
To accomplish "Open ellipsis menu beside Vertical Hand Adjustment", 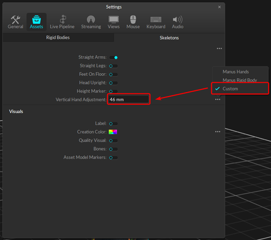I will pyautogui.click(x=217, y=99).
